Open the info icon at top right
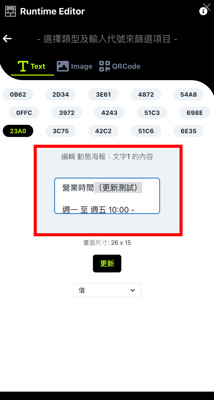 tap(203, 11)
